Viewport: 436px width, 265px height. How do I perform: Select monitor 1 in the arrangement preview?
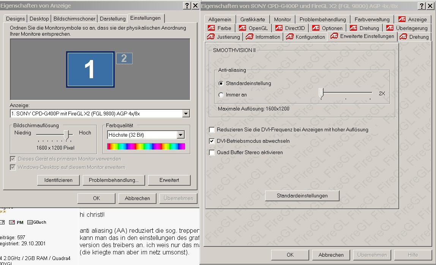click(x=90, y=69)
